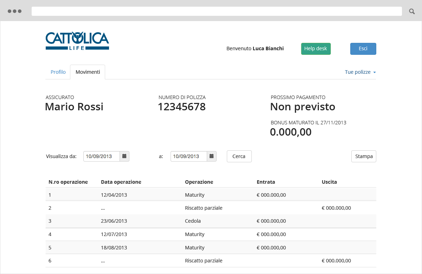Sort by the Data operazione column header
422x274 pixels.
tap(121, 182)
